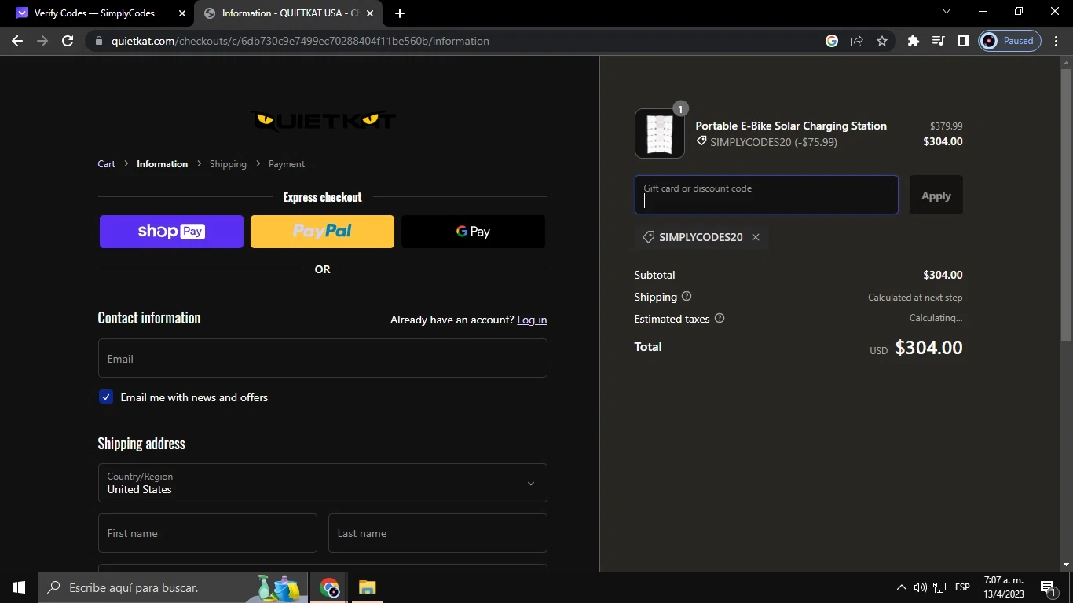Image resolution: width=1073 pixels, height=603 pixels.
Task: Click the ESP language indicator
Action: (x=962, y=587)
